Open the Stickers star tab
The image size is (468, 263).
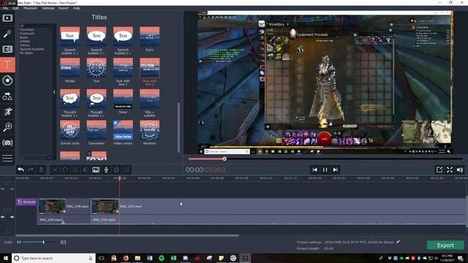click(7, 80)
